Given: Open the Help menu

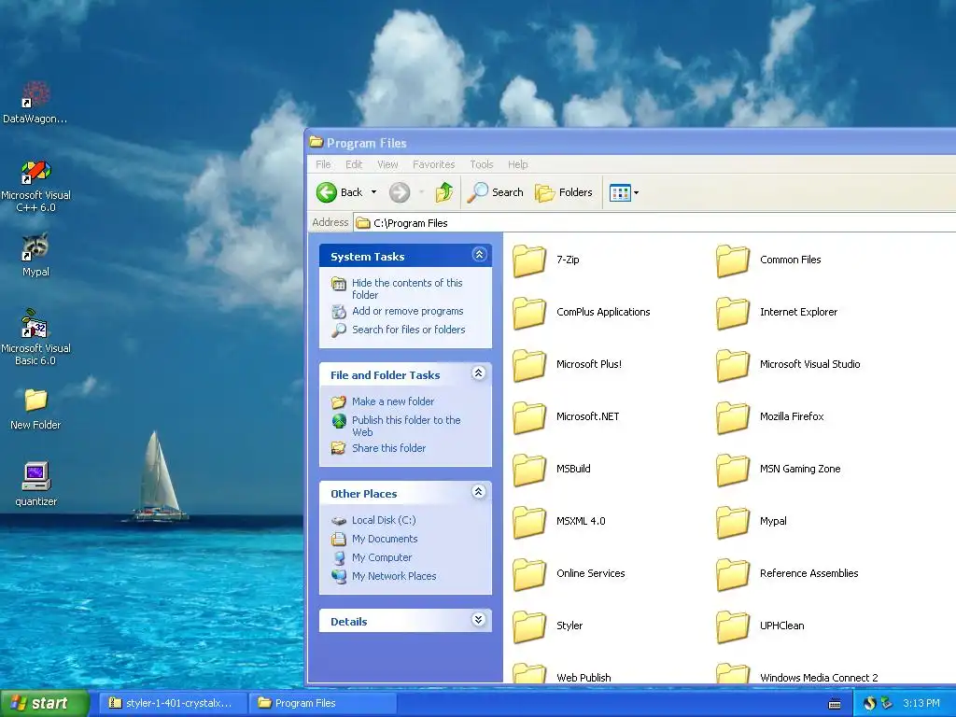Looking at the screenshot, I should point(517,164).
